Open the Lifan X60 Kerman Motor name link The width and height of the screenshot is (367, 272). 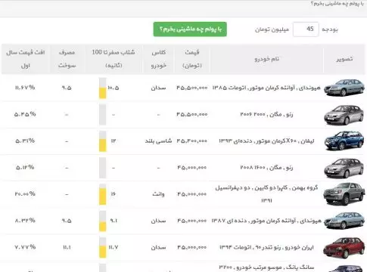click(x=266, y=141)
